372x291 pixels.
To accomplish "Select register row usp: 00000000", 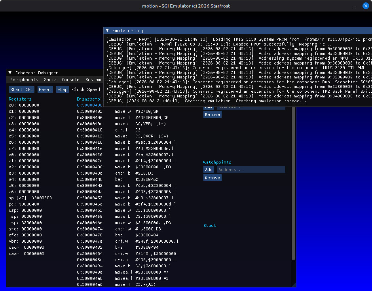I will coord(25,210).
